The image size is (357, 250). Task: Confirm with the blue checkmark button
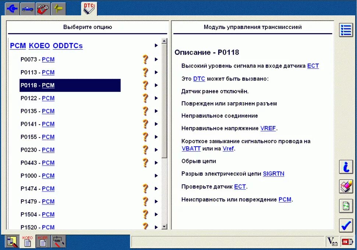pos(346,225)
